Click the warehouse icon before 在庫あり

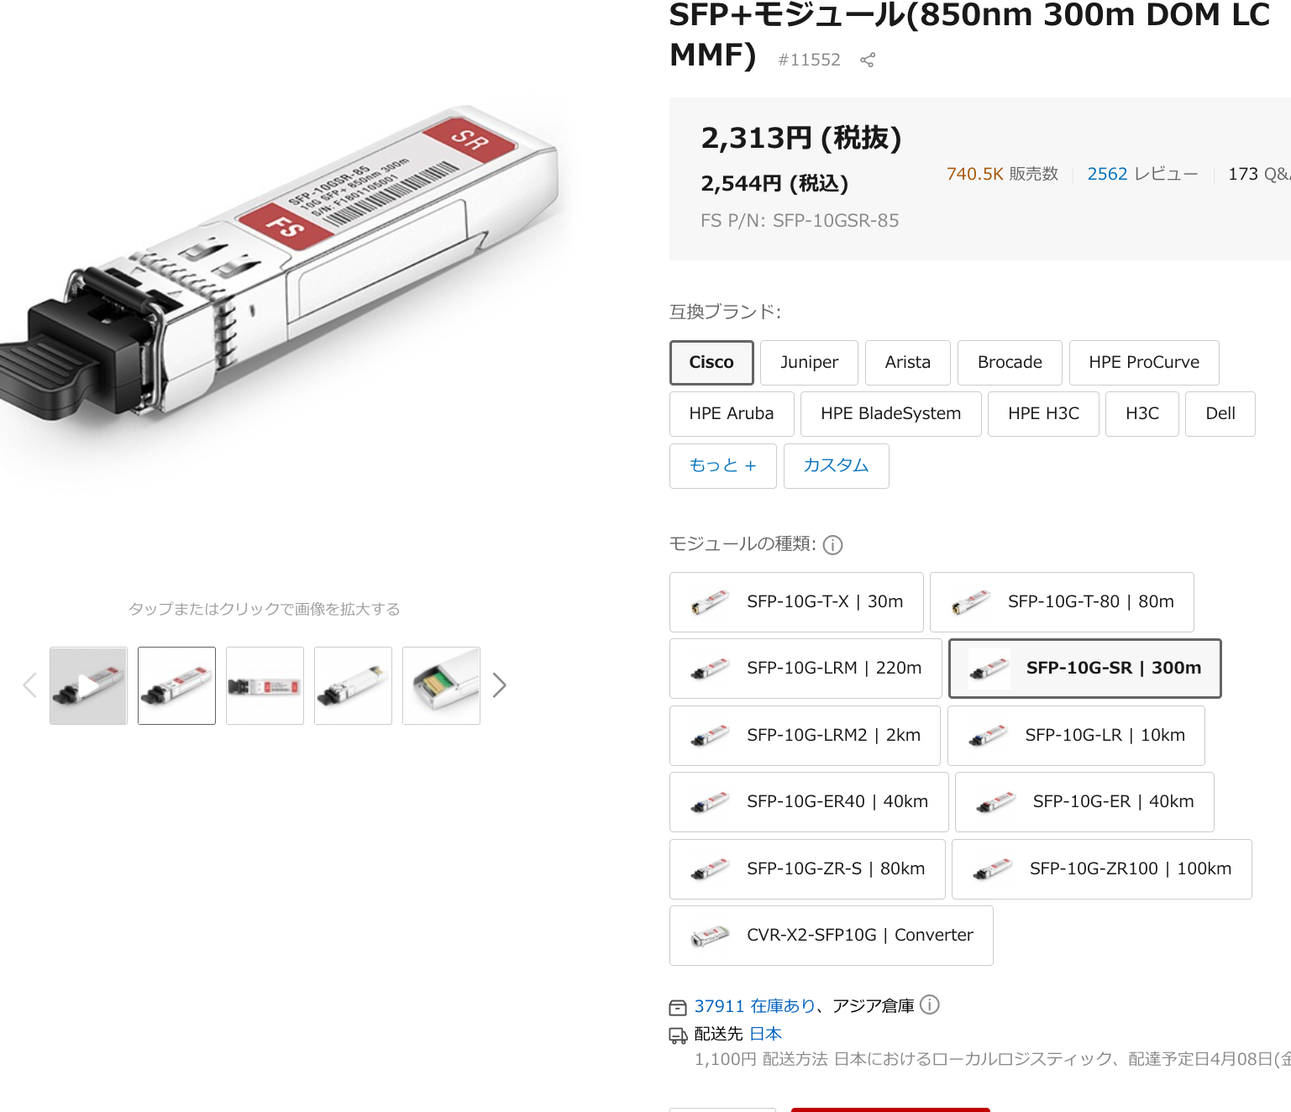[676, 1005]
